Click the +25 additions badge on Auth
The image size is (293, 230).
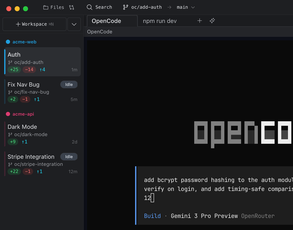click(14, 69)
